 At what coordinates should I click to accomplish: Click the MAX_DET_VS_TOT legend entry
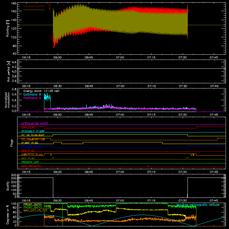[x=35, y=210]
